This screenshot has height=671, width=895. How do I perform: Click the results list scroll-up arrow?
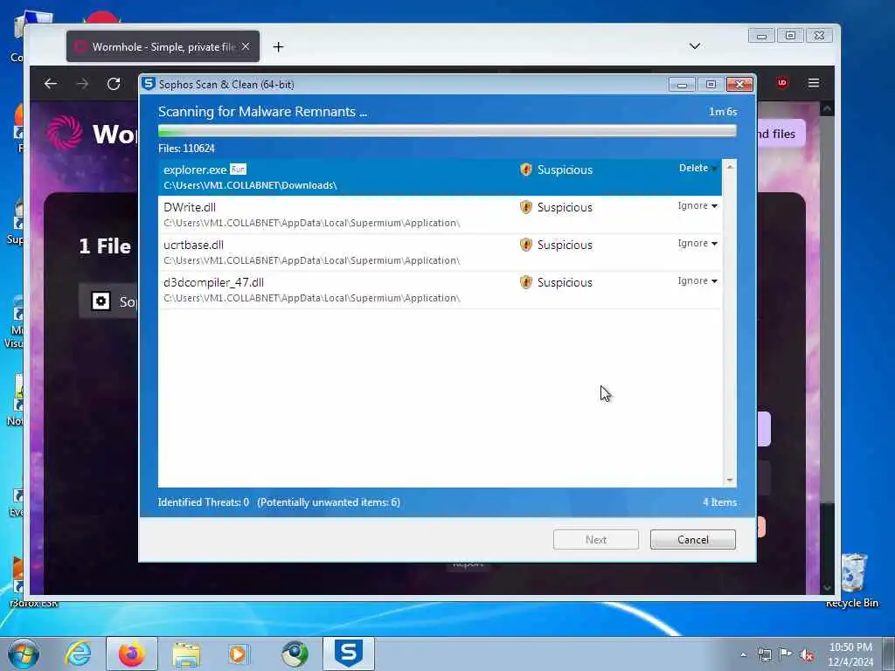pyautogui.click(x=730, y=167)
